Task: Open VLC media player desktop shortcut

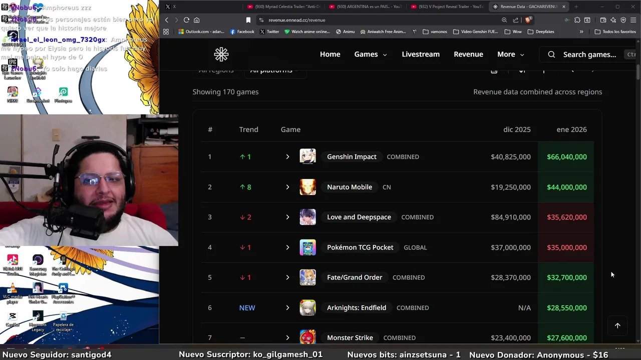Action: click(13, 293)
